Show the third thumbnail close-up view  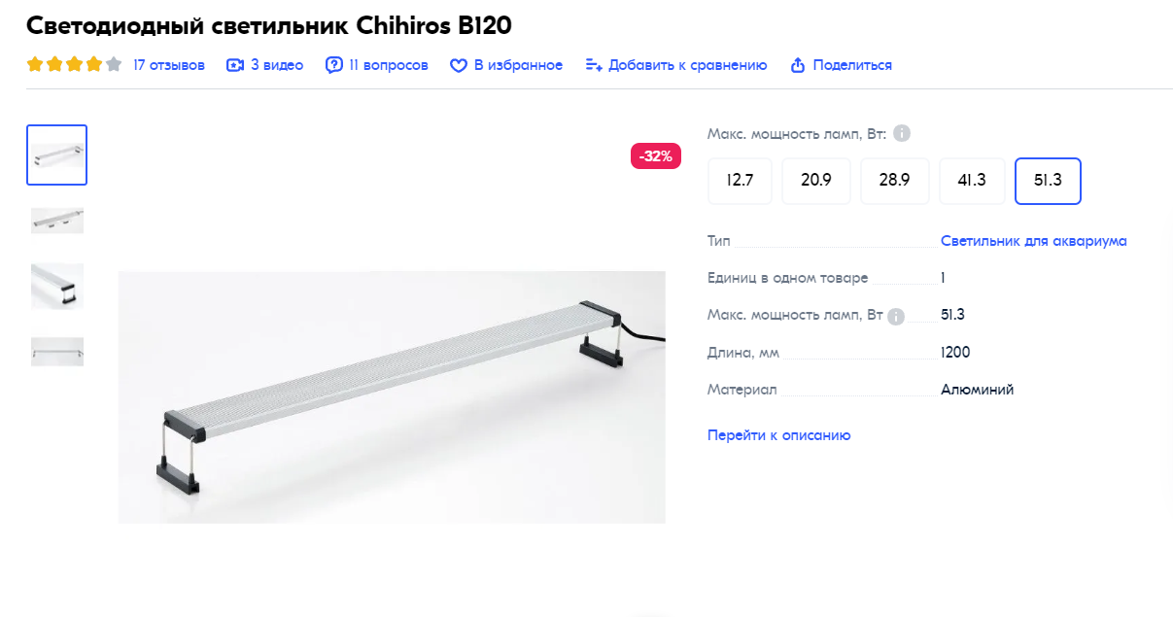click(x=57, y=286)
